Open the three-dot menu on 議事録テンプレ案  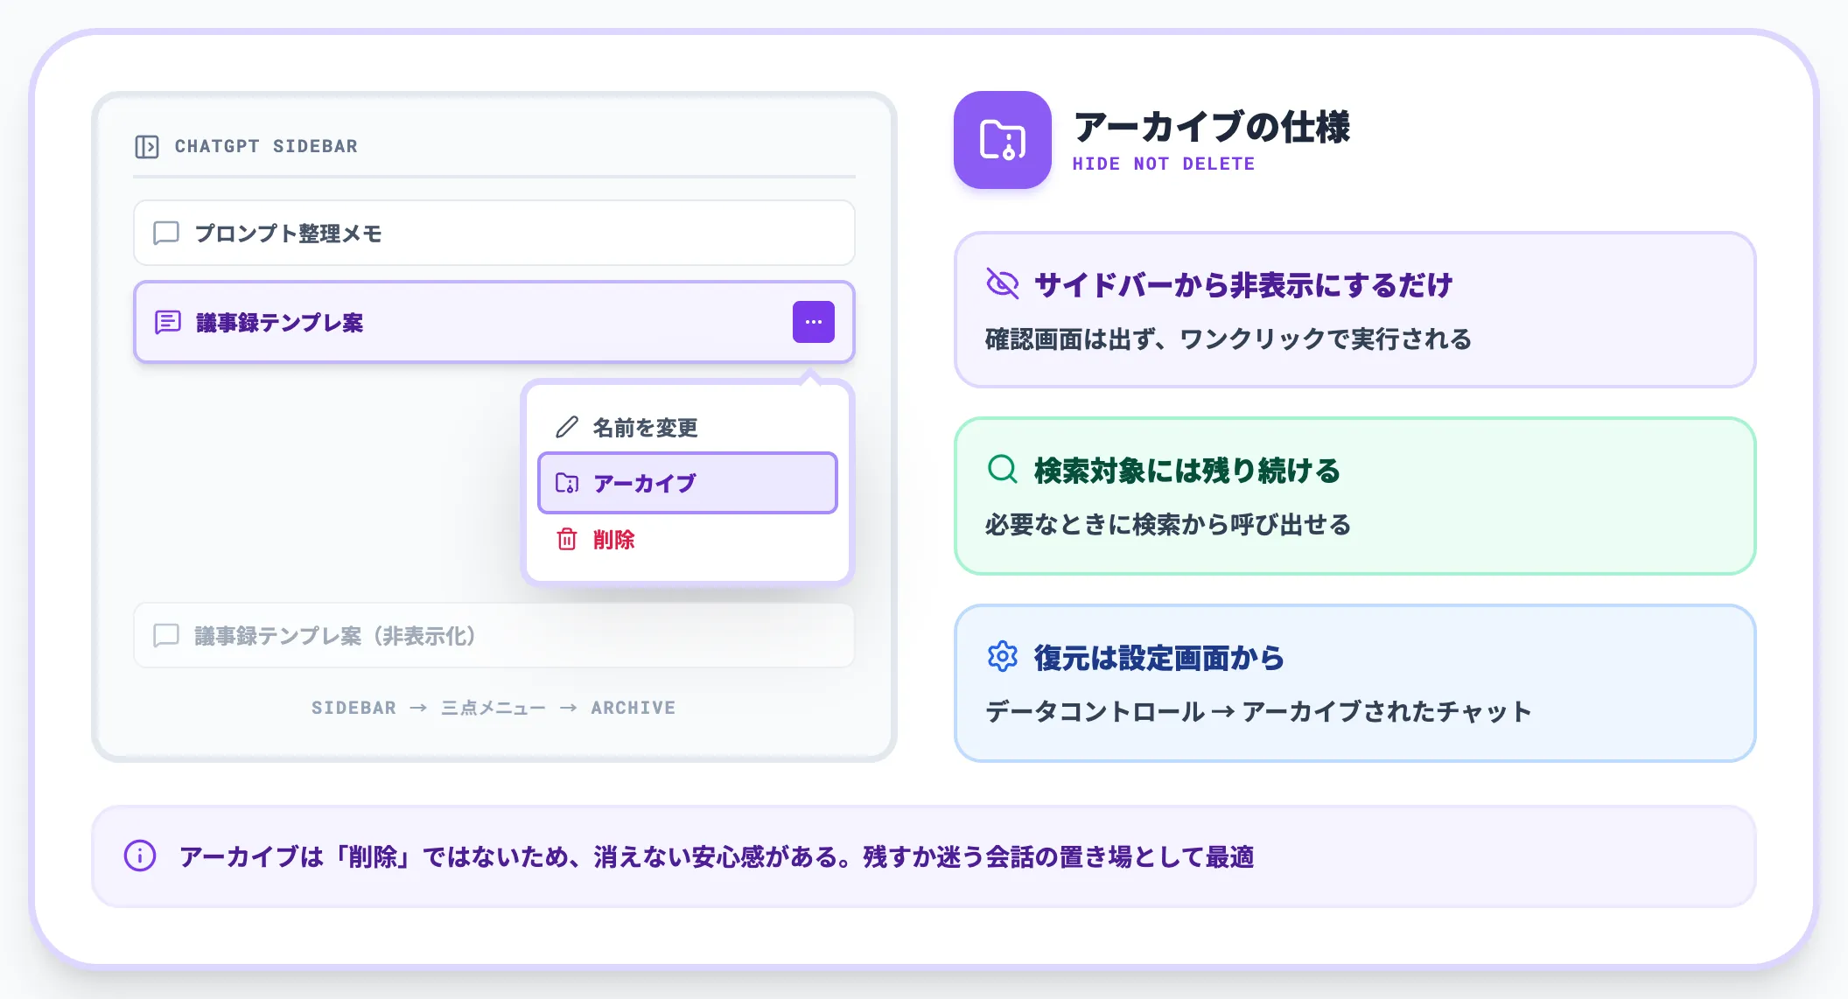(814, 322)
